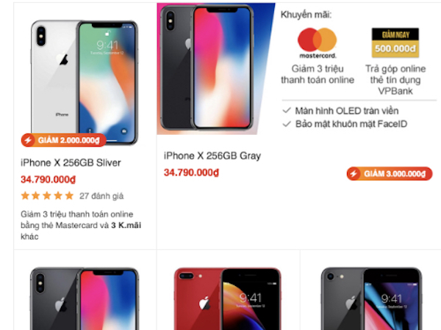Open the iPhone X 256GB Sliver product image
This screenshot has height=330, width=441.
pyautogui.click(x=85, y=82)
